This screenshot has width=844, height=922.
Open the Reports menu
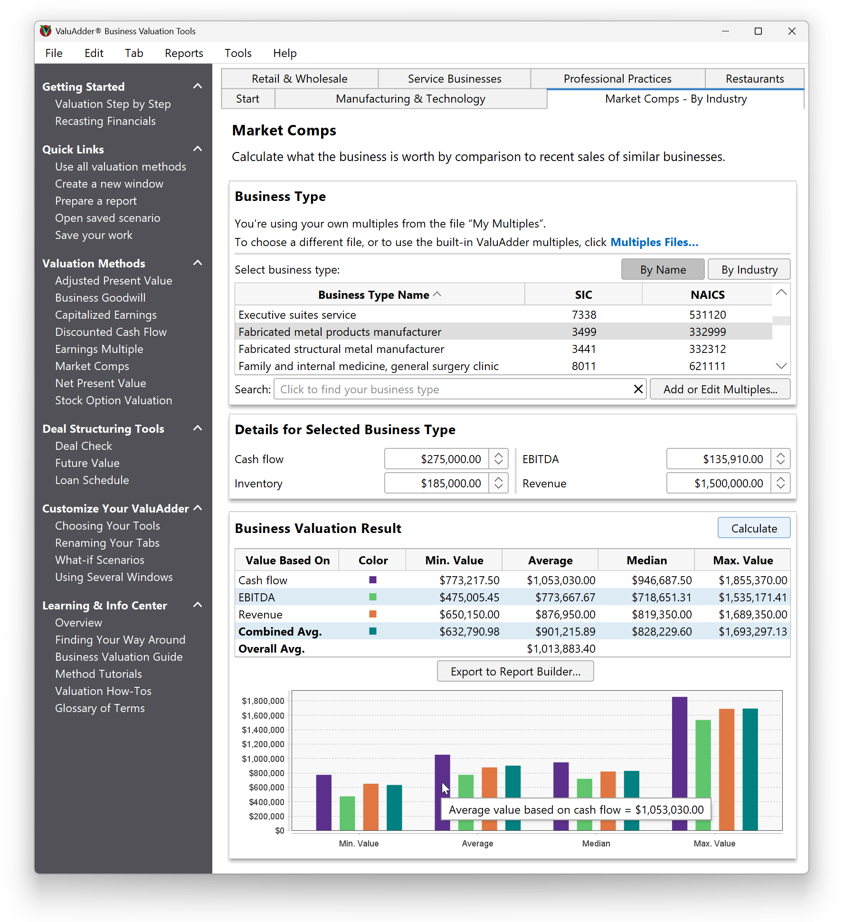pos(184,53)
